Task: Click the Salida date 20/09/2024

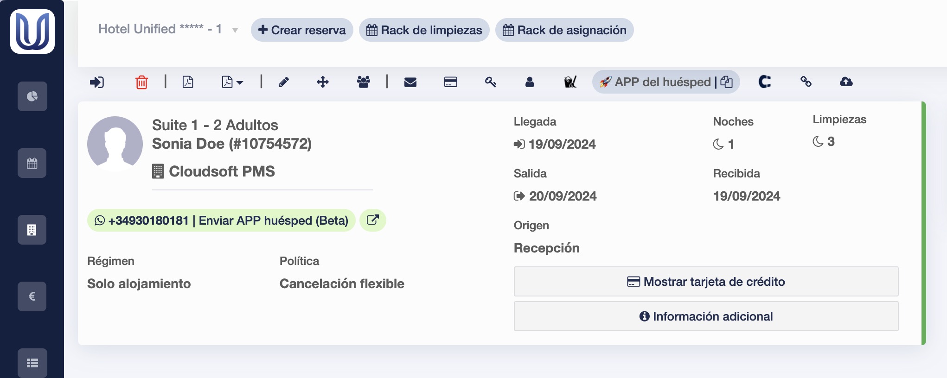Action: pyautogui.click(x=563, y=196)
